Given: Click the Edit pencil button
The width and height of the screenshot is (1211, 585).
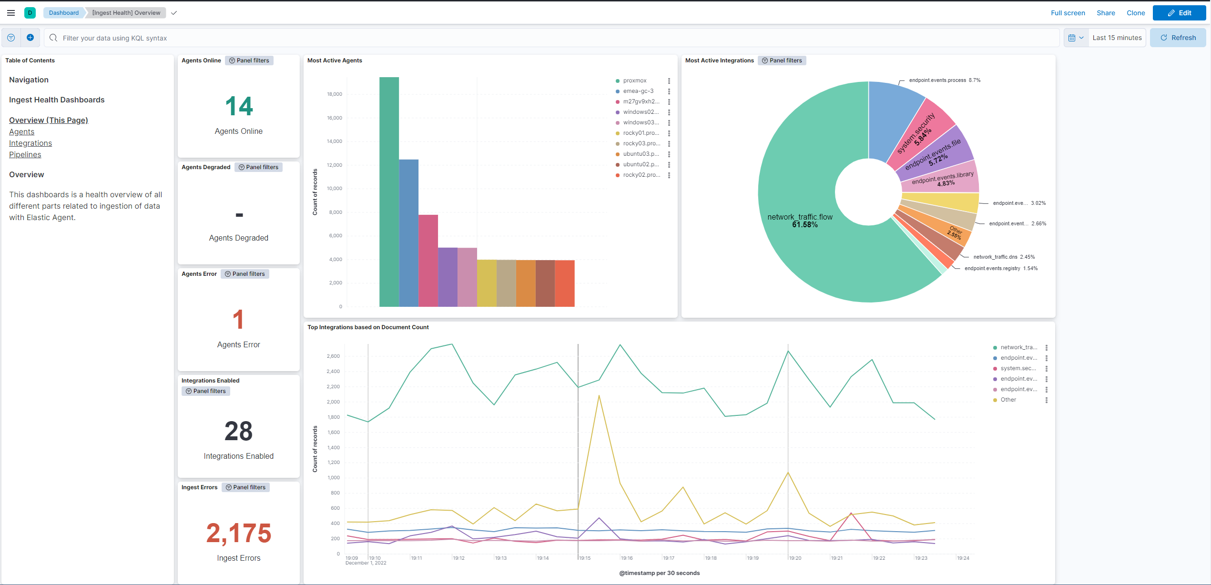Looking at the screenshot, I should click(1179, 13).
